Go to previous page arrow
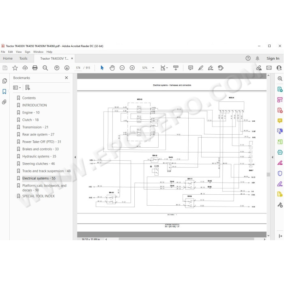The width and height of the screenshot is (284, 284). click(x=57, y=68)
